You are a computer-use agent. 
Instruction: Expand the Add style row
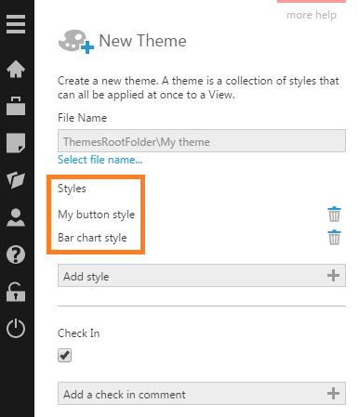point(202,276)
